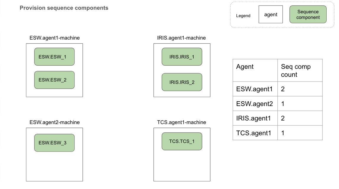Select the IRIS.agent1 table row cell
This screenshot has width=339, height=189.
pyautogui.click(x=255, y=118)
